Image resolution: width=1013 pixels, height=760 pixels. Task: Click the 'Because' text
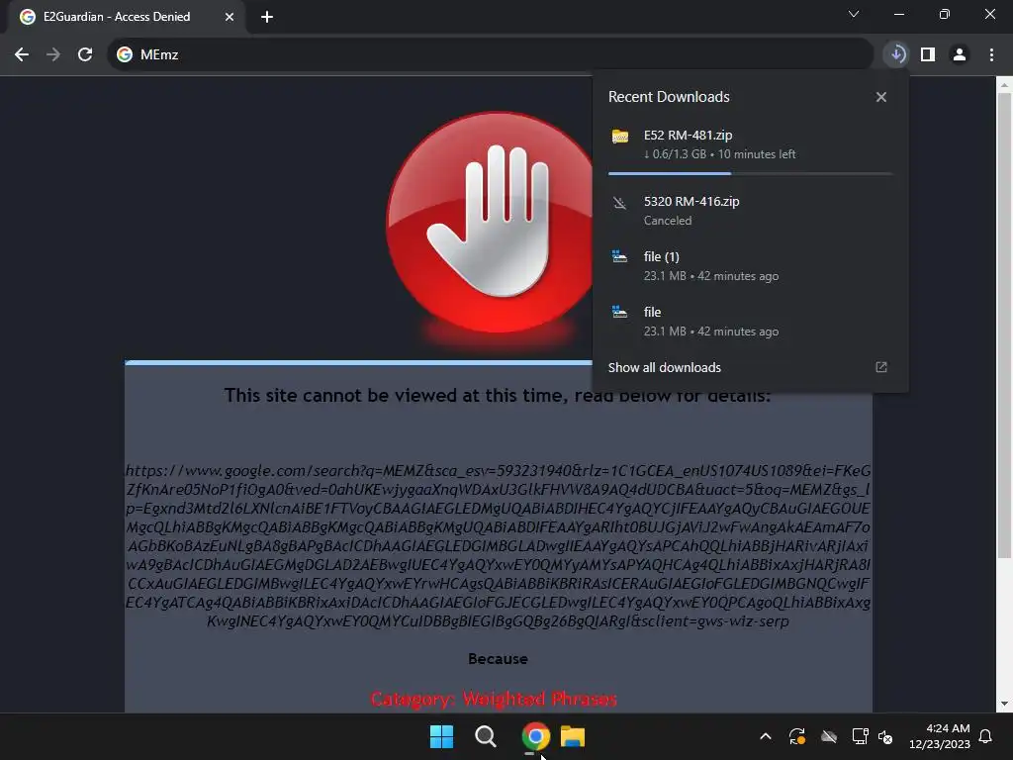click(499, 659)
